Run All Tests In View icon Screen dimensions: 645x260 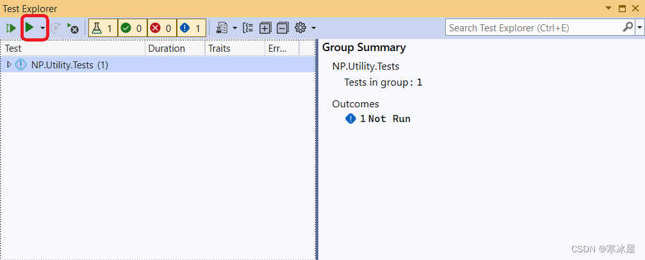pos(11,28)
